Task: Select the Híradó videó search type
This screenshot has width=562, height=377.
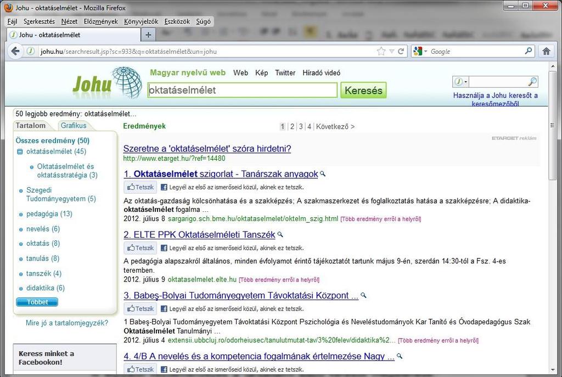Action: 321,73
